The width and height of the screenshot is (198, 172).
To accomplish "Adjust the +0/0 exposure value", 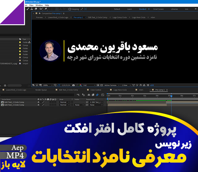I will (x=152, y=85).
